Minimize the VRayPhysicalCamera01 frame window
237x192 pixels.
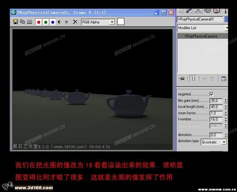click(156, 12)
